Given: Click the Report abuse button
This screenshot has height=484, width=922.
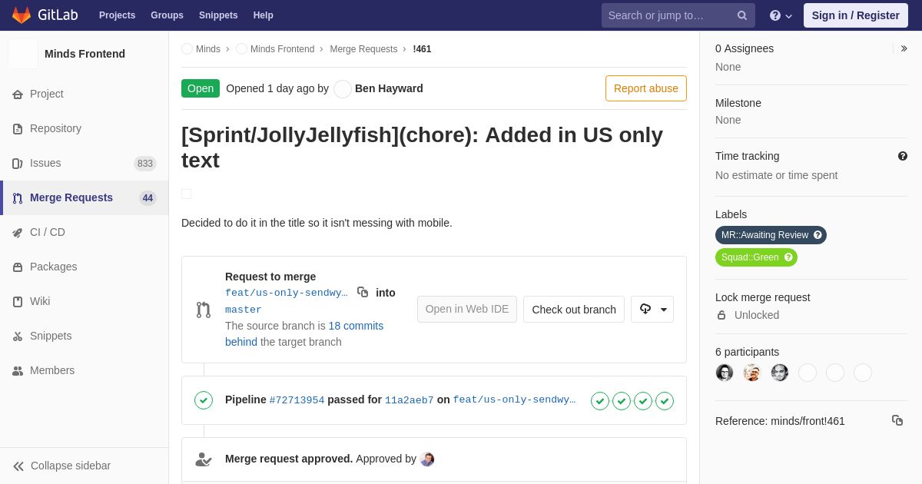Looking at the screenshot, I should point(645,88).
